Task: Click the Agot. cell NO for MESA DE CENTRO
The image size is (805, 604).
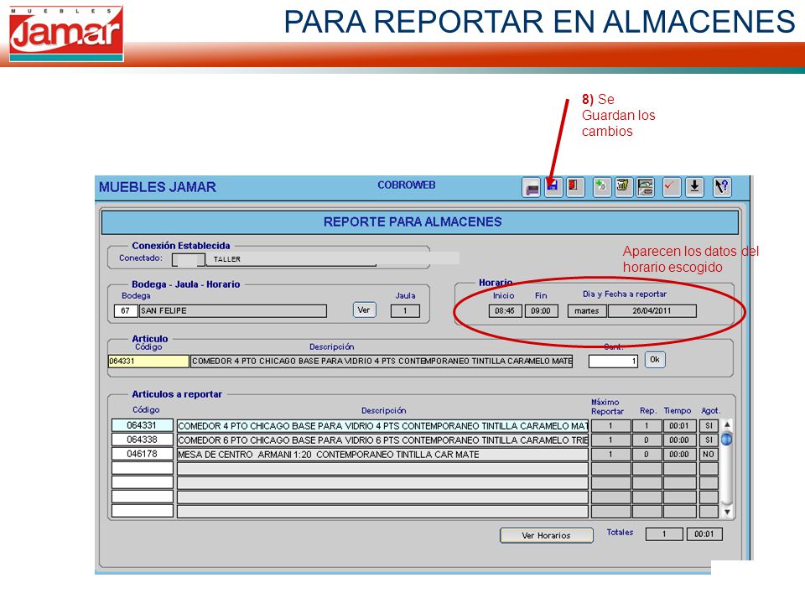Action: [x=709, y=455]
